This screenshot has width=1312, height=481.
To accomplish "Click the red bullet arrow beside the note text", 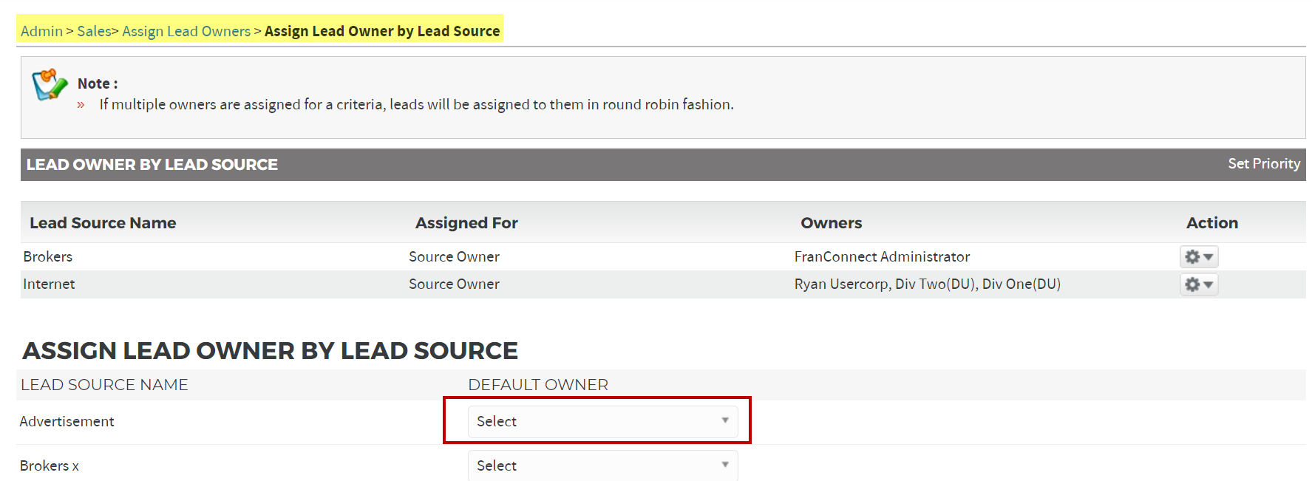I will [81, 105].
